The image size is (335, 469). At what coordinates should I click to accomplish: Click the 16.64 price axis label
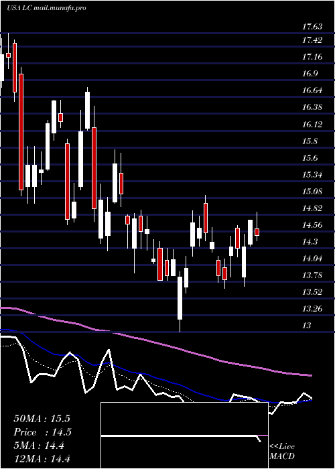[312, 90]
